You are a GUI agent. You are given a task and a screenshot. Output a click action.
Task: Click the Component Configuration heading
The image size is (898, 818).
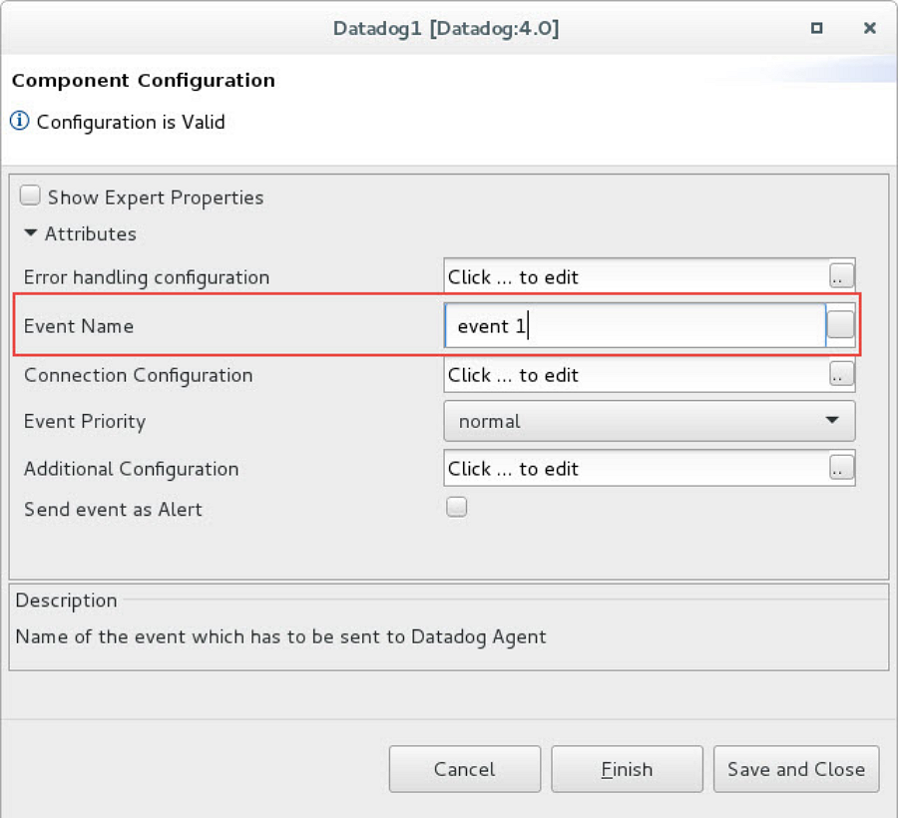143,81
